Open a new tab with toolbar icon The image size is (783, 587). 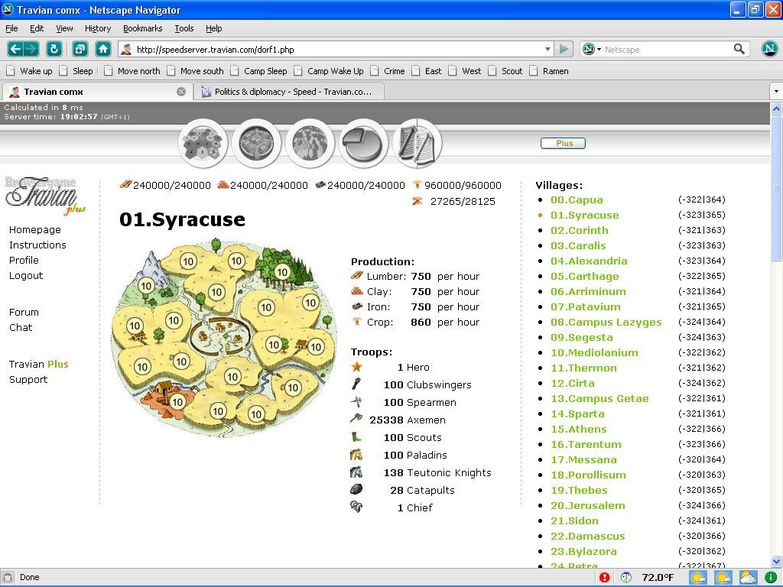click(80, 49)
